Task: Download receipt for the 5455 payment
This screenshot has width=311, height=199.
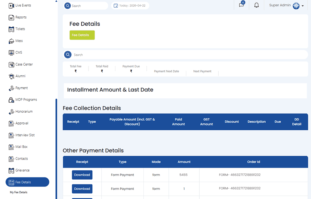Action: tap(82, 175)
